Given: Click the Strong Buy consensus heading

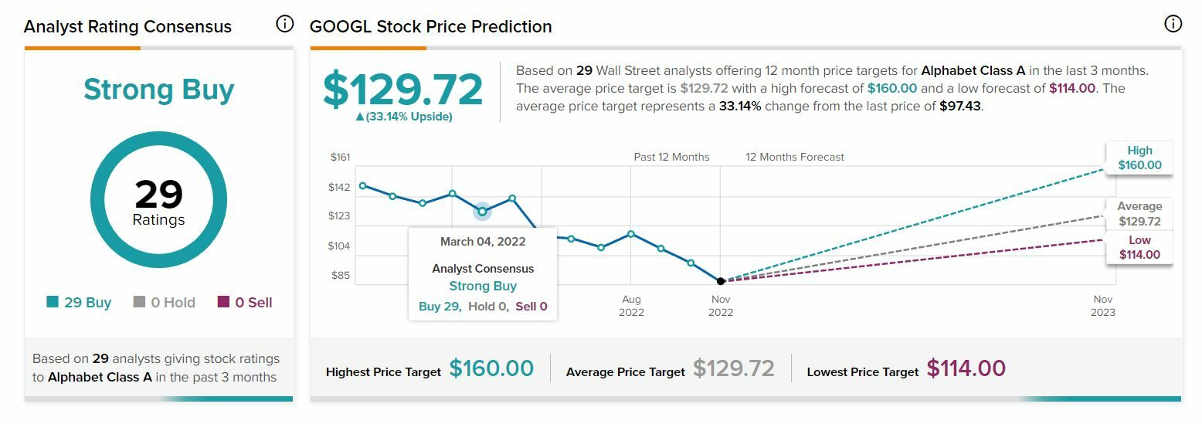Looking at the screenshot, I should [x=158, y=90].
